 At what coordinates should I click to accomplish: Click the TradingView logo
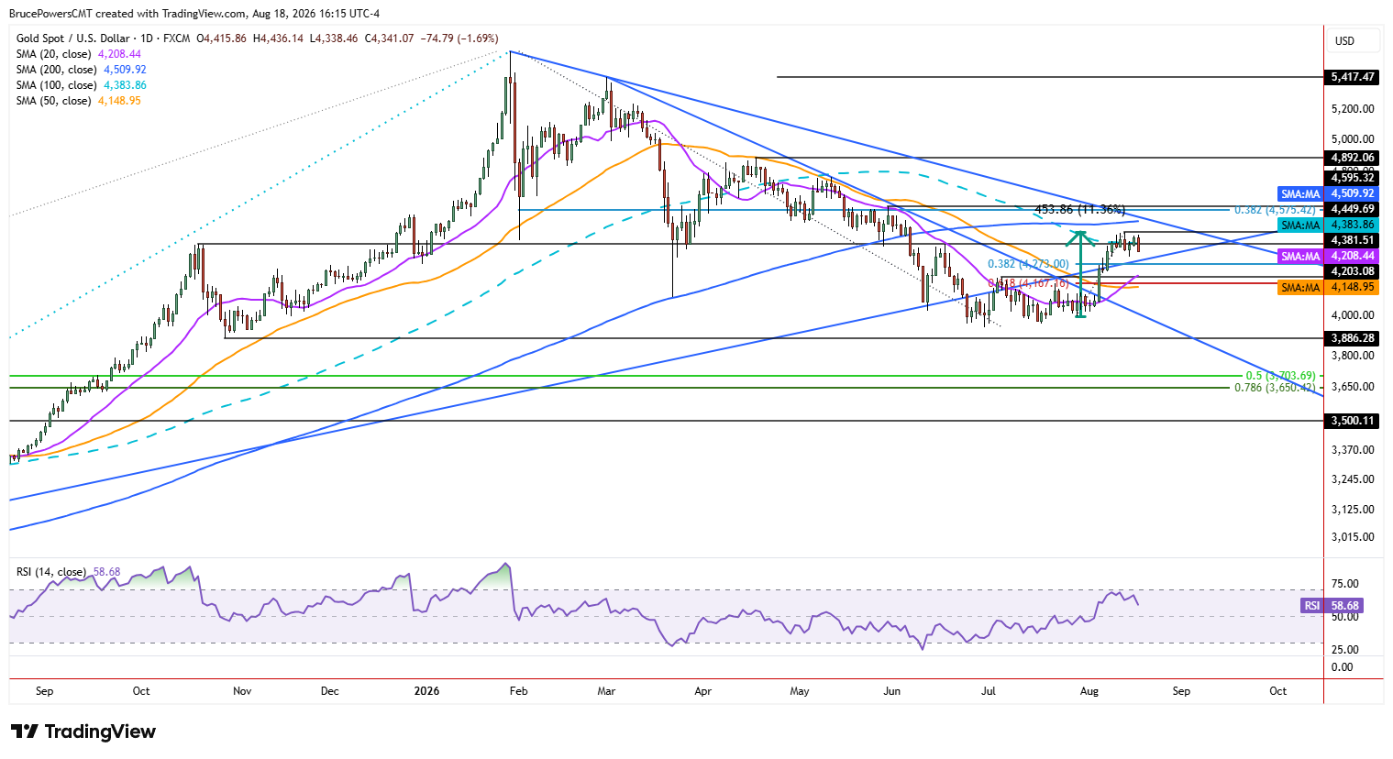tap(83, 731)
